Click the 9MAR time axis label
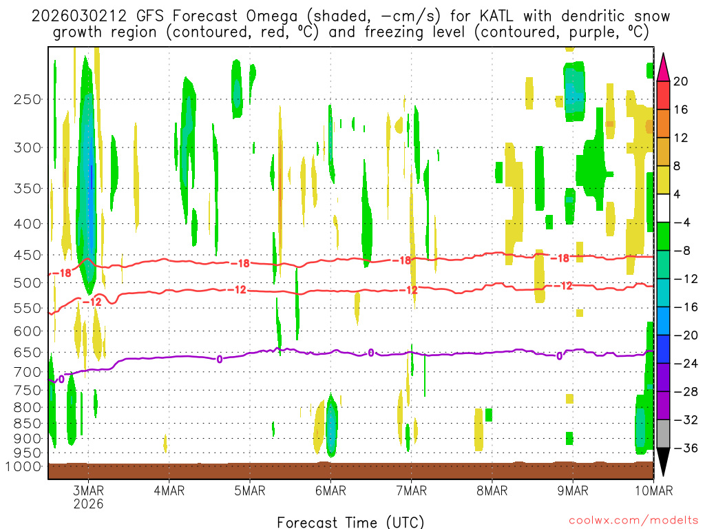705x529 pixels. 573,490
